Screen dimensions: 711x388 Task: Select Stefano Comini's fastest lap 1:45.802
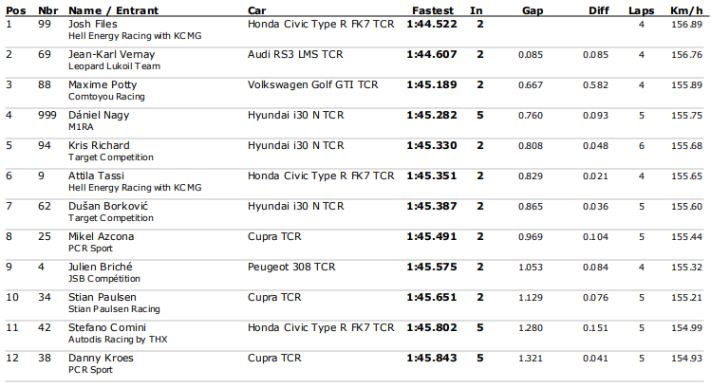pos(432,327)
